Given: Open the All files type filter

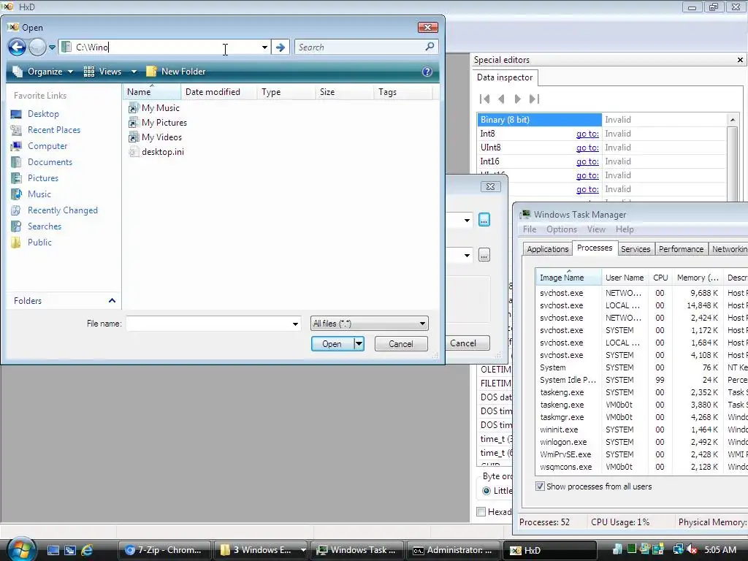Looking at the screenshot, I should [369, 324].
